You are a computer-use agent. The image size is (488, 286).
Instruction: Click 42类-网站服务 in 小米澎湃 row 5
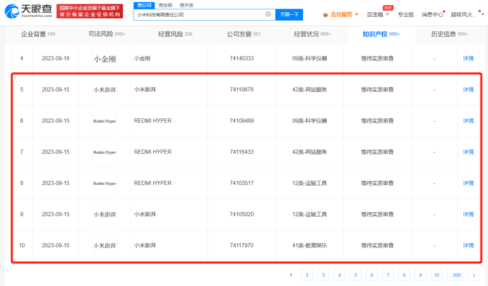[x=310, y=89]
